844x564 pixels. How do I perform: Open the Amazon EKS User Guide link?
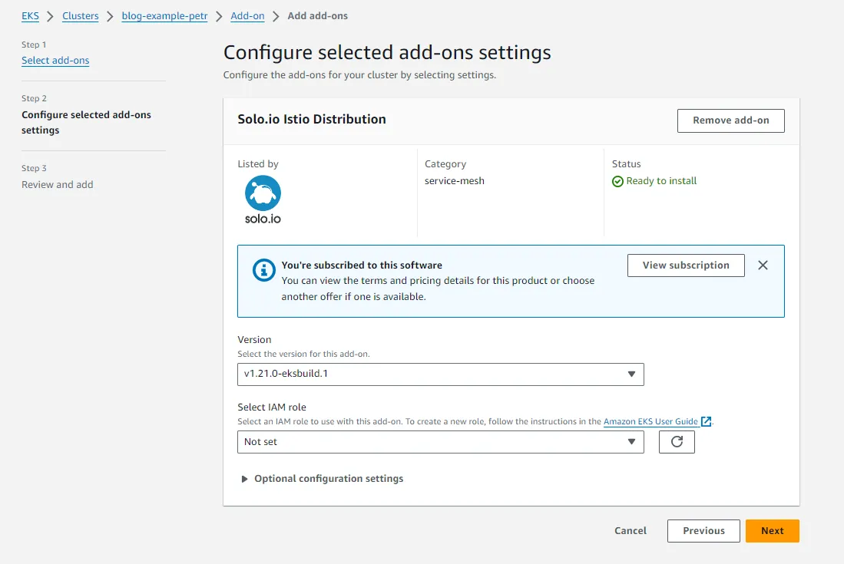(650, 421)
